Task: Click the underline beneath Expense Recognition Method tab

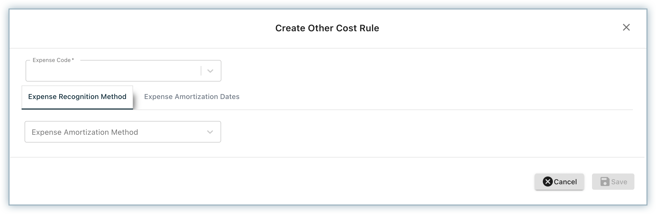Action: point(77,109)
